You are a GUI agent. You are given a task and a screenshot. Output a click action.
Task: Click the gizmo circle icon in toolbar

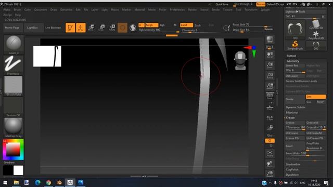click(x=123, y=28)
